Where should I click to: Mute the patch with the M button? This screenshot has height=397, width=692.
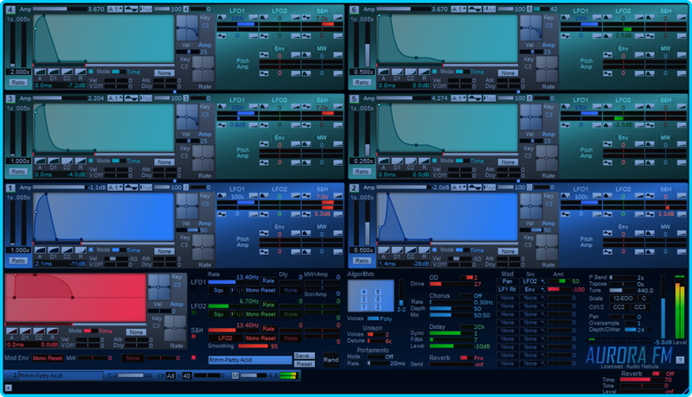[x=235, y=375]
